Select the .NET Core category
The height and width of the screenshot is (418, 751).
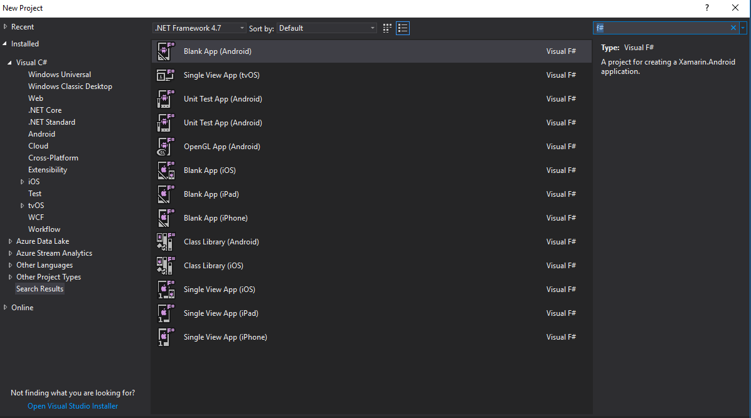(x=45, y=110)
